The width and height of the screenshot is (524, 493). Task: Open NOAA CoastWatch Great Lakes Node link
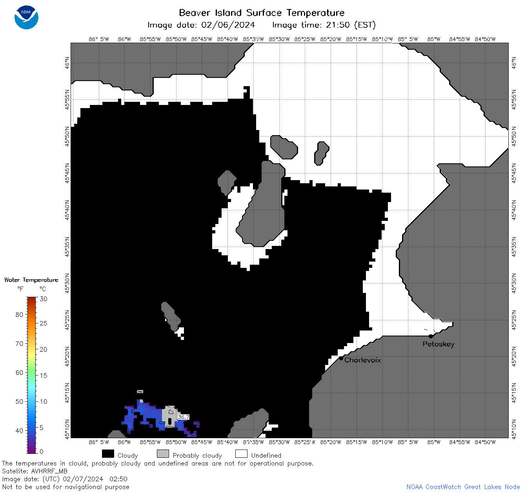(463, 487)
